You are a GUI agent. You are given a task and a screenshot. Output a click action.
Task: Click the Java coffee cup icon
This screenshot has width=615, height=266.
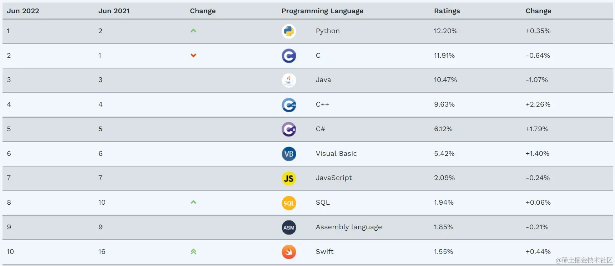point(289,80)
